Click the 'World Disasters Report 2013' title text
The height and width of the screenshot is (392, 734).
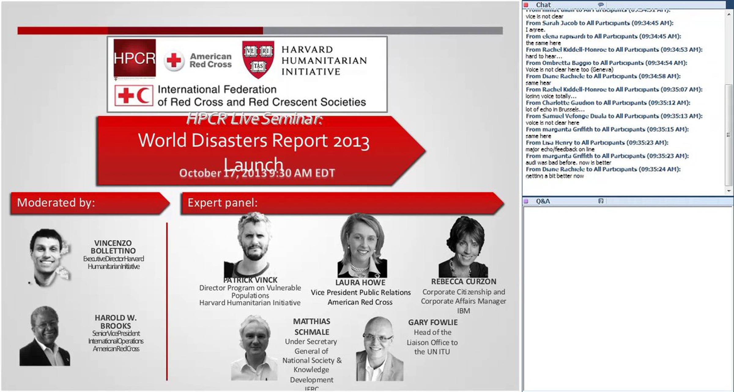tap(254, 141)
